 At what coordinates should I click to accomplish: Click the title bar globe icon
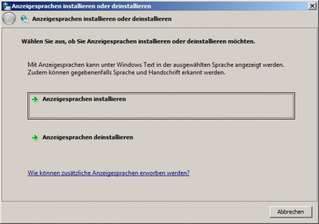(x=6, y=6)
